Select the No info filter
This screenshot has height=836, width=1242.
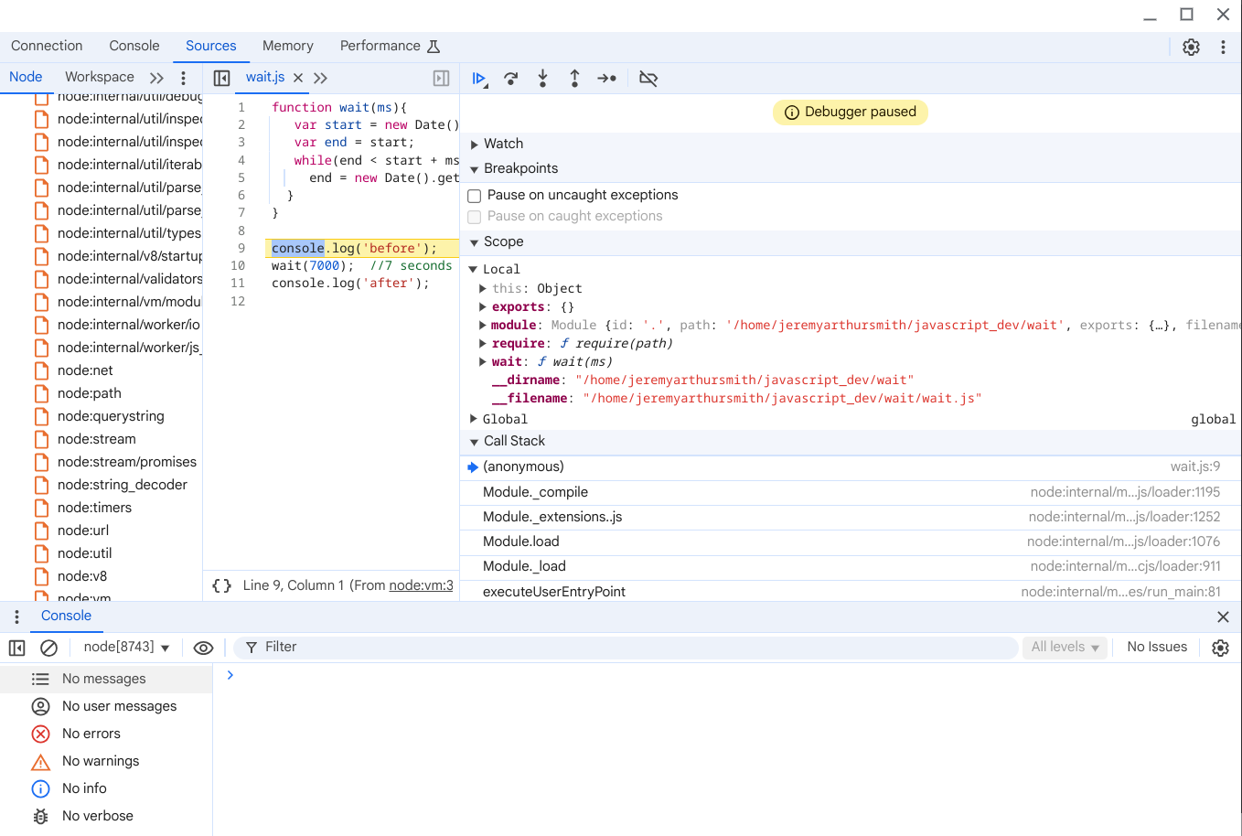(x=106, y=788)
